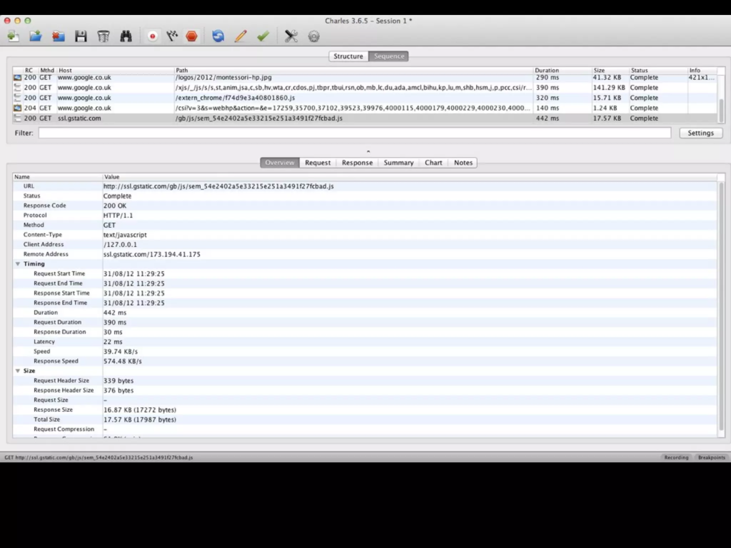731x548 pixels.
Task: Switch to the Structure view tab
Action: pyautogui.click(x=348, y=56)
